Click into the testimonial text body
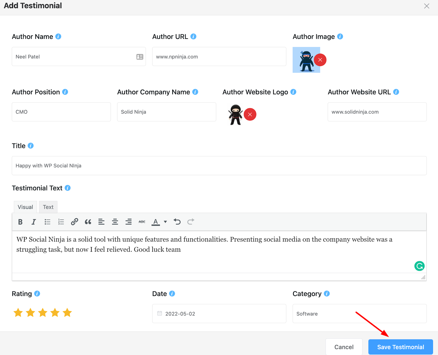The width and height of the screenshot is (438, 355). click(219, 252)
